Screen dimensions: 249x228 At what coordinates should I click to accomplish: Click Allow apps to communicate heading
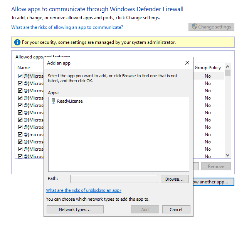tap(97, 9)
